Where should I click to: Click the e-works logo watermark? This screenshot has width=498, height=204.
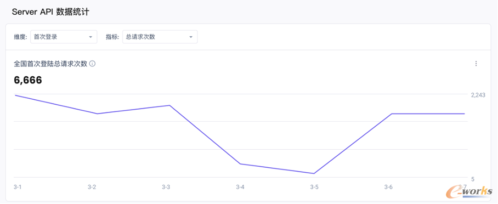point(469,191)
